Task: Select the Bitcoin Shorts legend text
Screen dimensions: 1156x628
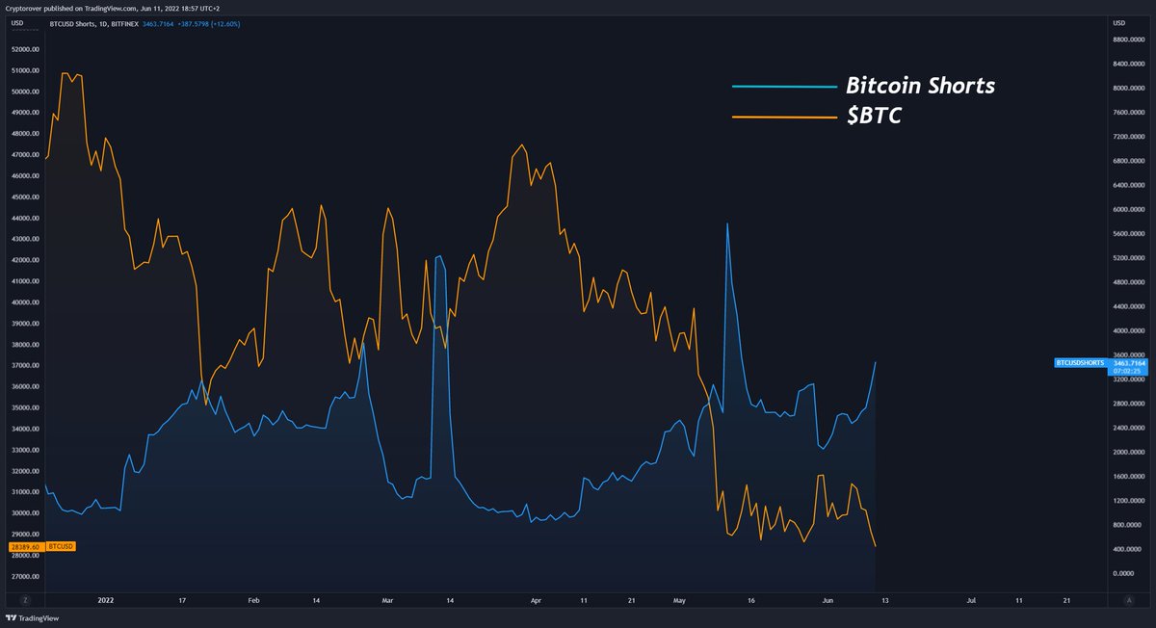Action: tap(920, 85)
